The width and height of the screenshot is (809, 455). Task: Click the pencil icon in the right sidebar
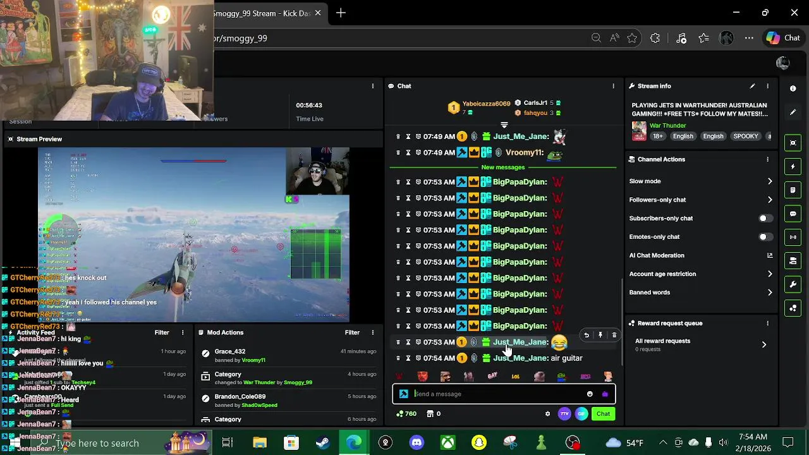click(x=793, y=112)
